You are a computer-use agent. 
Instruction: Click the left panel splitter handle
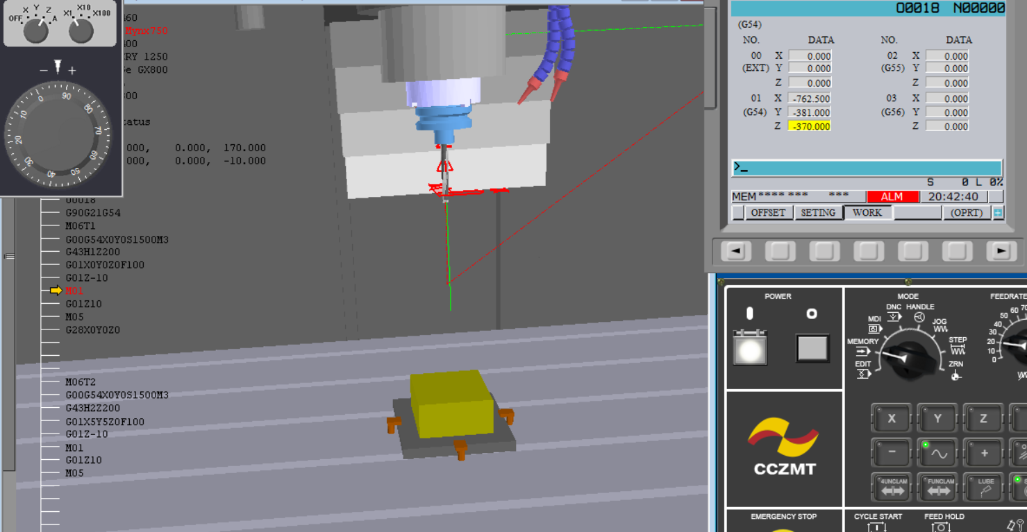8,257
